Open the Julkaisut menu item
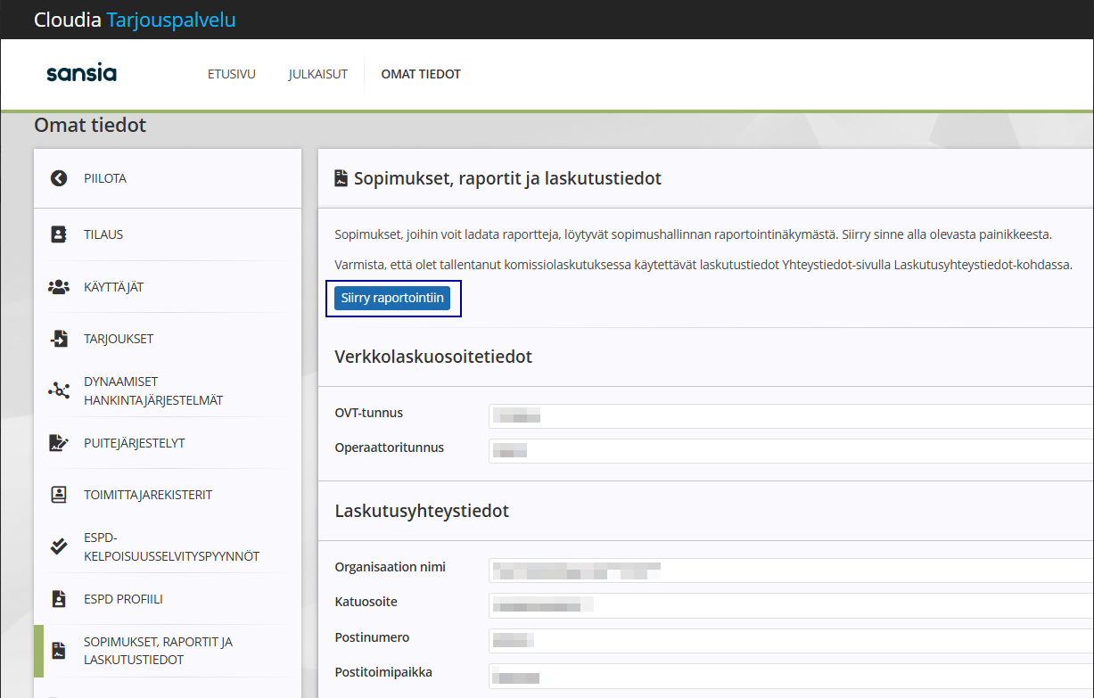Viewport: 1094px width, 698px height. click(x=317, y=74)
